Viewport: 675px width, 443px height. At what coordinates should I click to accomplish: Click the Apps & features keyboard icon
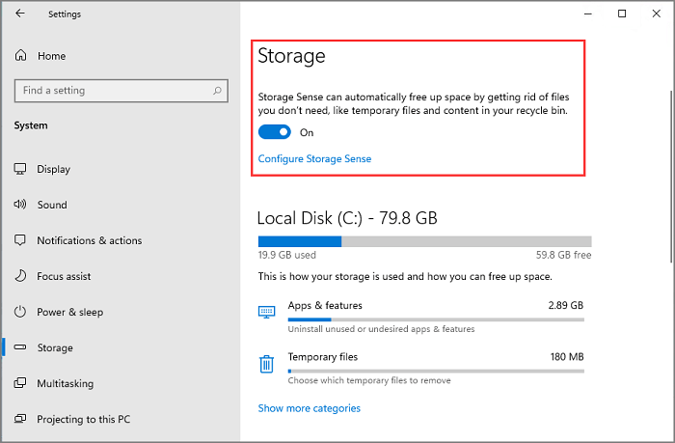[x=266, y=312]
